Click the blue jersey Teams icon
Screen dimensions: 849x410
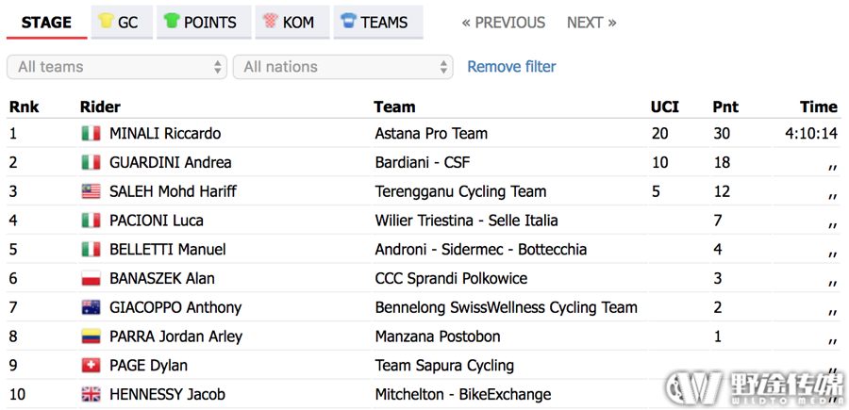[348, 21]
